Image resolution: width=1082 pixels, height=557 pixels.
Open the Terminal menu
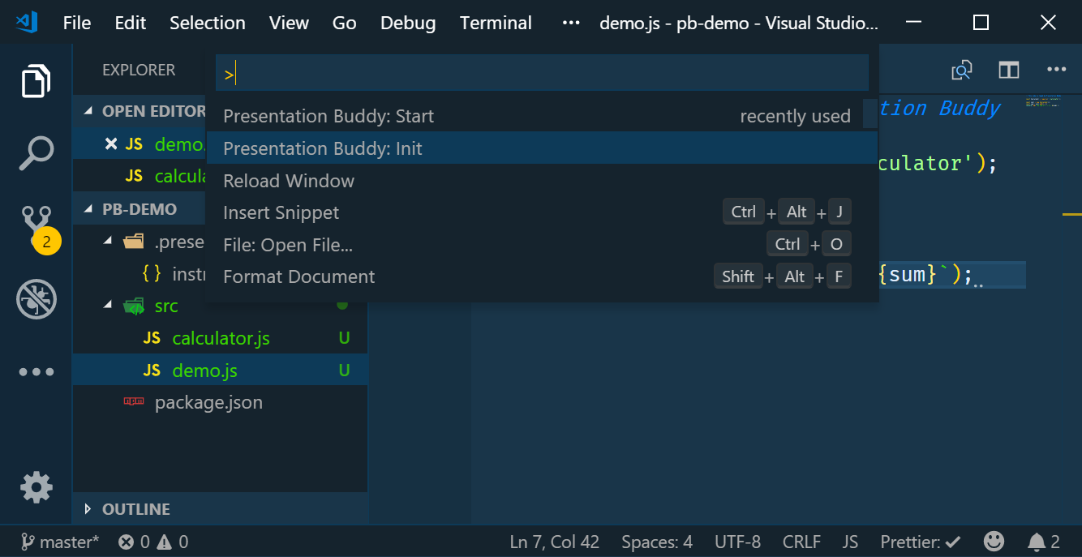[496, 23]
